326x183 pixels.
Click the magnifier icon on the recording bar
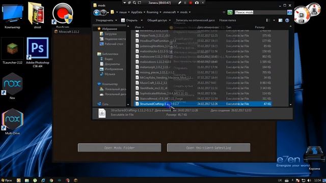coord(134,3)
